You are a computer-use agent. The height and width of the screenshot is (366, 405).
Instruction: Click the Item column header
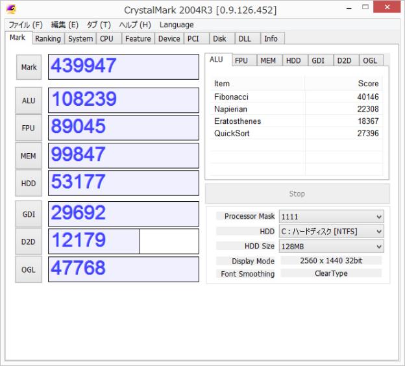(258, 84)
